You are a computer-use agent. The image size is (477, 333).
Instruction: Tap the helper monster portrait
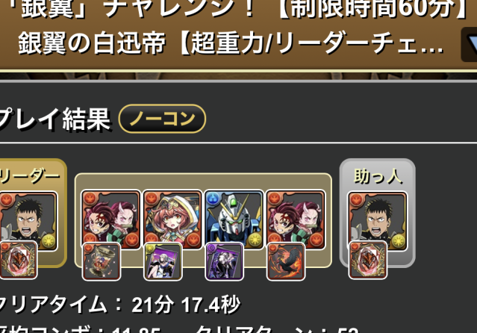coord(377,221)
